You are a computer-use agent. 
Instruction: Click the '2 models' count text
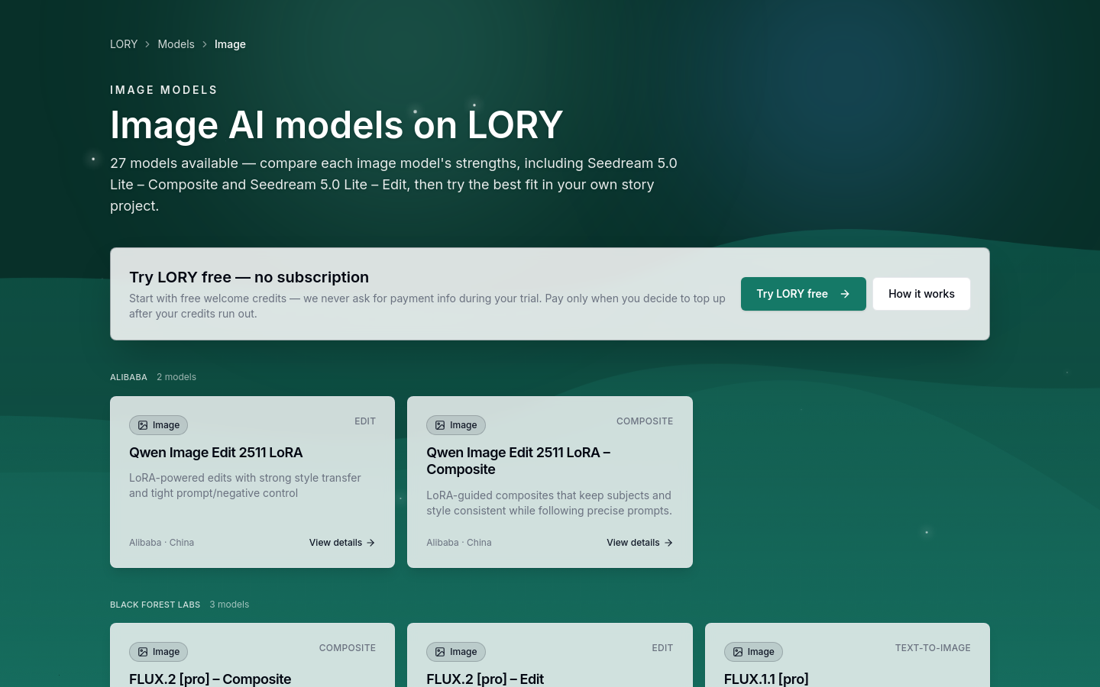coord(176,377)
